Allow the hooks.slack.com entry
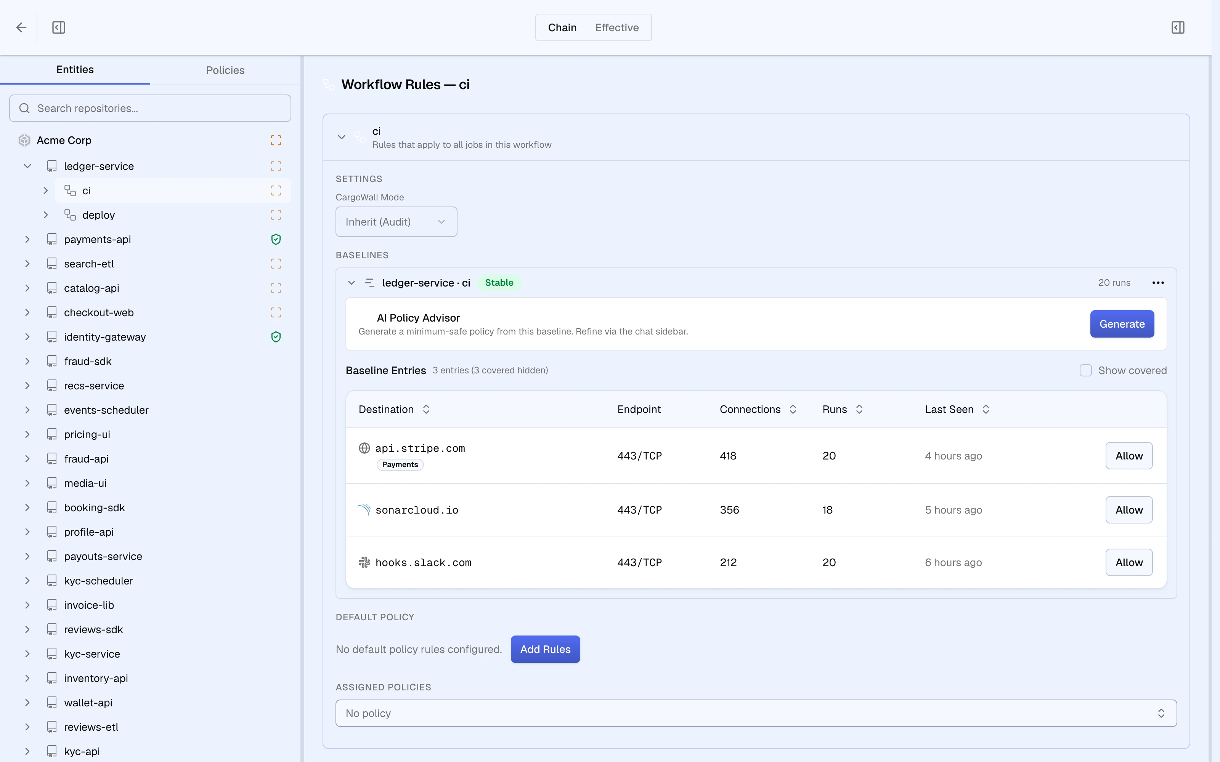 point(1129,562)
